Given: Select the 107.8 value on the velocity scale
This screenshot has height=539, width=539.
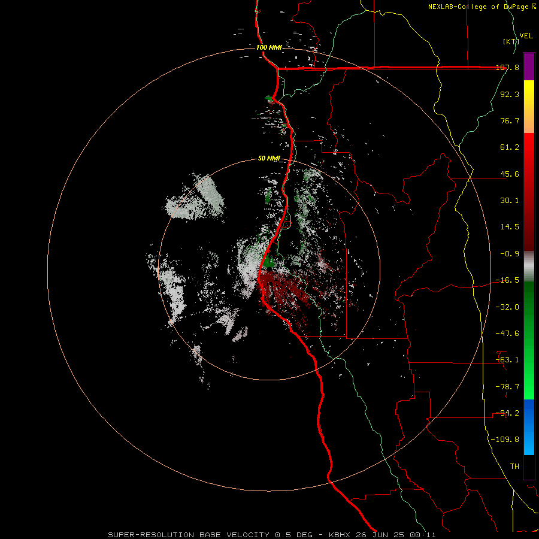Looking at the screenshot, I should coord(507,67).
